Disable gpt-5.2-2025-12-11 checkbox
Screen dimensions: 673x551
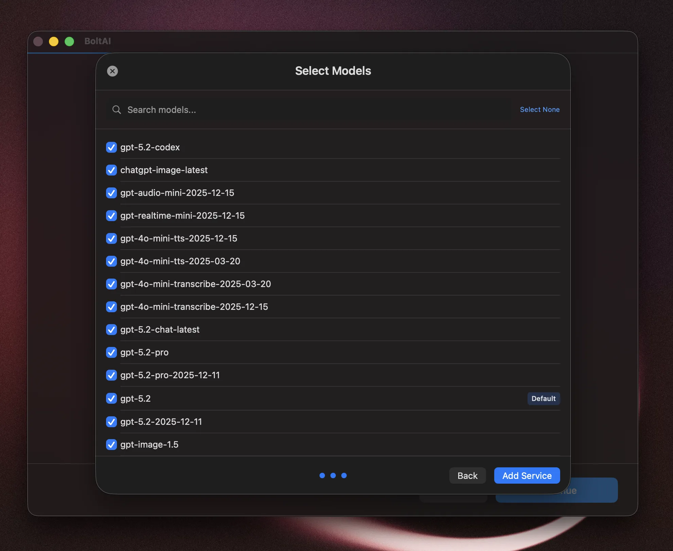(x=111, y=422)
